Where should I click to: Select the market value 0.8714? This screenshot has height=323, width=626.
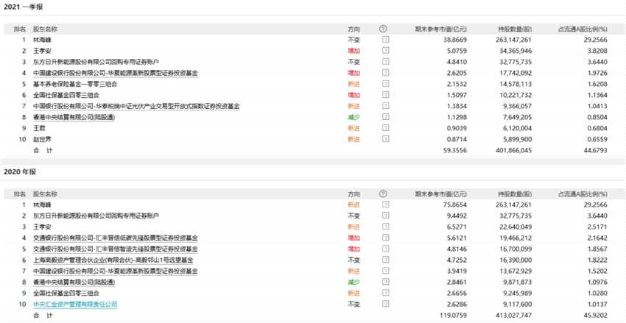click(456, 139)
